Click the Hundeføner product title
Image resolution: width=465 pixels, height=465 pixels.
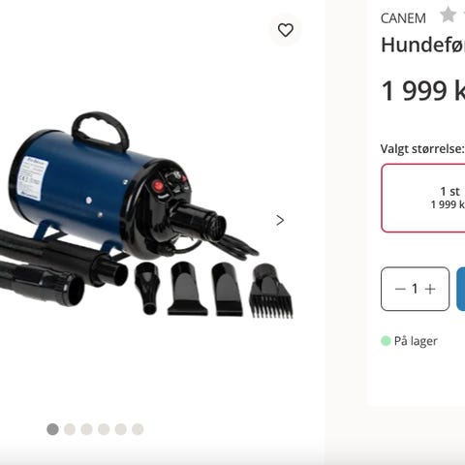coord(423,45)
